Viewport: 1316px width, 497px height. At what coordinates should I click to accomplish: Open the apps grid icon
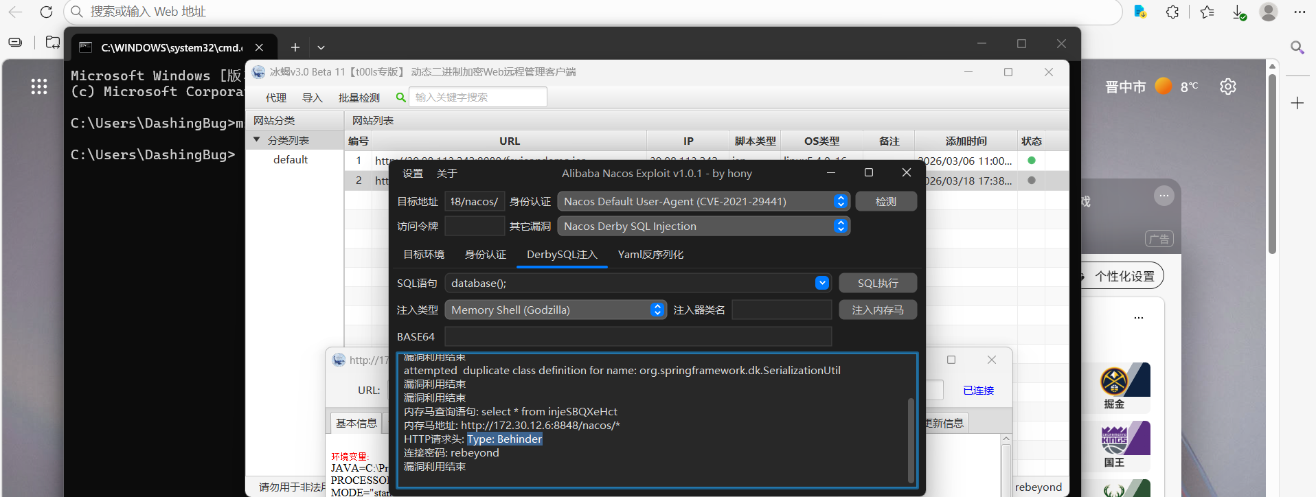pyautogui.click(x=39, y=86)
